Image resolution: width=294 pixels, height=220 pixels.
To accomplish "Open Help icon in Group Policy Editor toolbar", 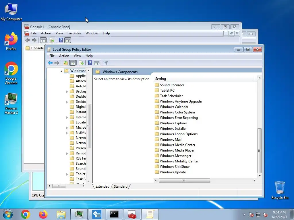I will 90,63.
